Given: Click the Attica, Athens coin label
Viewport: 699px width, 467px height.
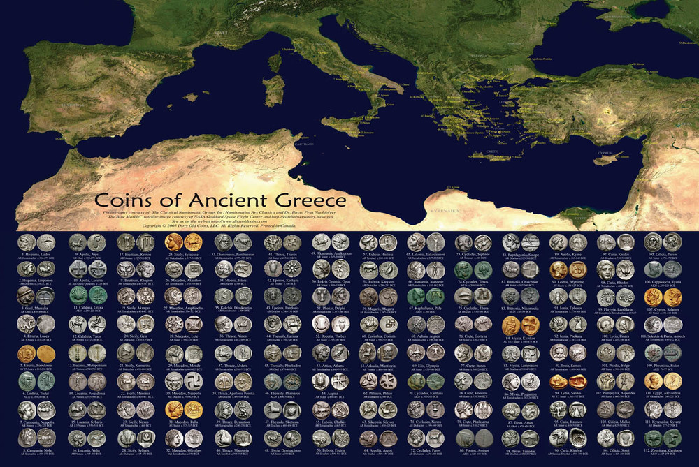Looking at the screenshot, I should click(330, 366).
